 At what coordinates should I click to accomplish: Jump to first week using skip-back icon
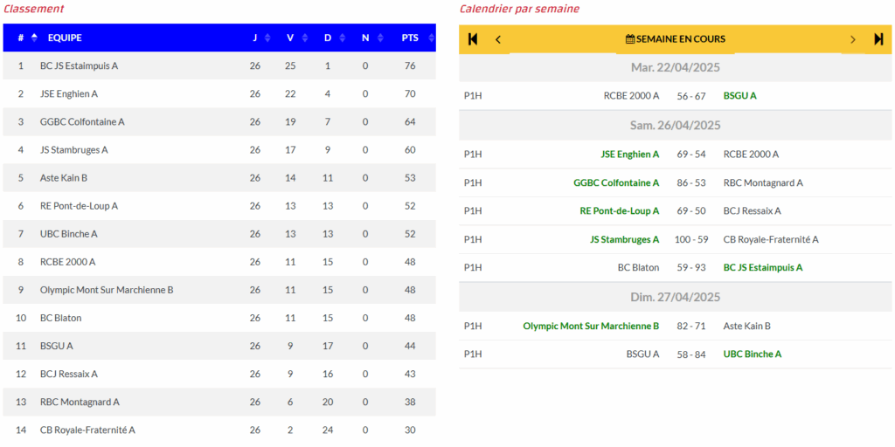(x=473, y=39)
